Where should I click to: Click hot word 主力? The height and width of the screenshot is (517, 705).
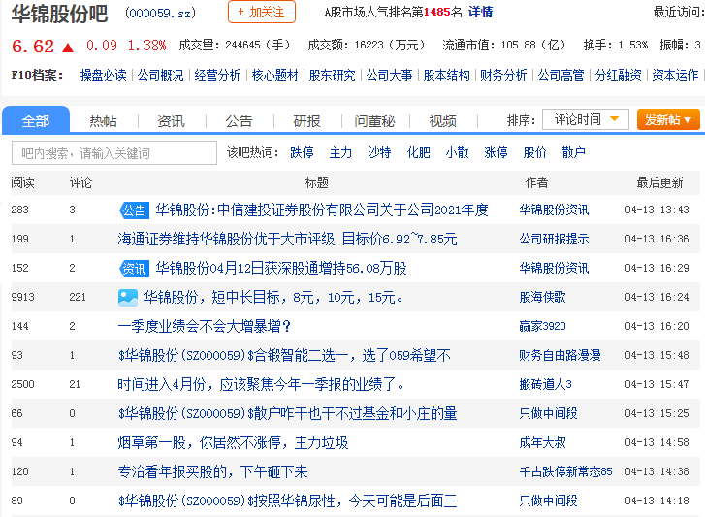click(x=340, y=153)
